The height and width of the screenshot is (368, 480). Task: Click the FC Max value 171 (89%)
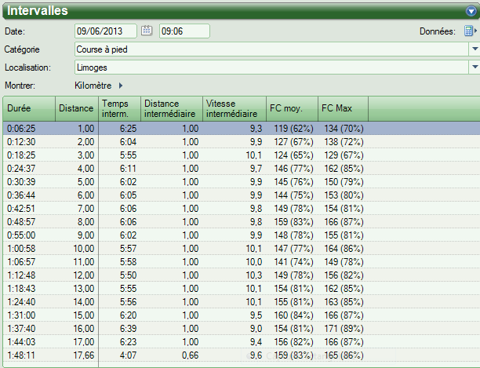[x=344, y=329]
